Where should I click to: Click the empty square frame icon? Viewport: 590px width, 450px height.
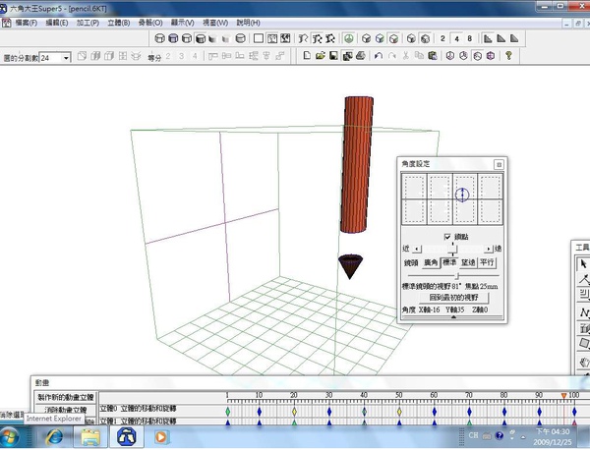[259, 38]
